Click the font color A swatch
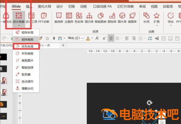Image resolution: width=181 pixels, height=124 pixels. (88, 38)
